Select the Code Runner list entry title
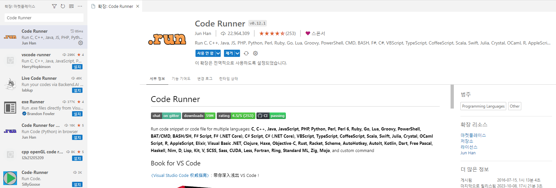Screen dimensions: 556x188 [35, 31]
